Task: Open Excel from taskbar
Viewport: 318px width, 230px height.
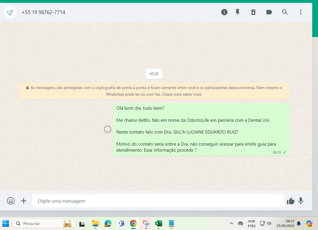Action: [159, 223]
